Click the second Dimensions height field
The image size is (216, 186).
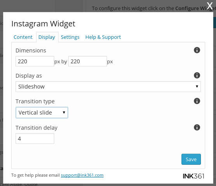click(88, 61)
